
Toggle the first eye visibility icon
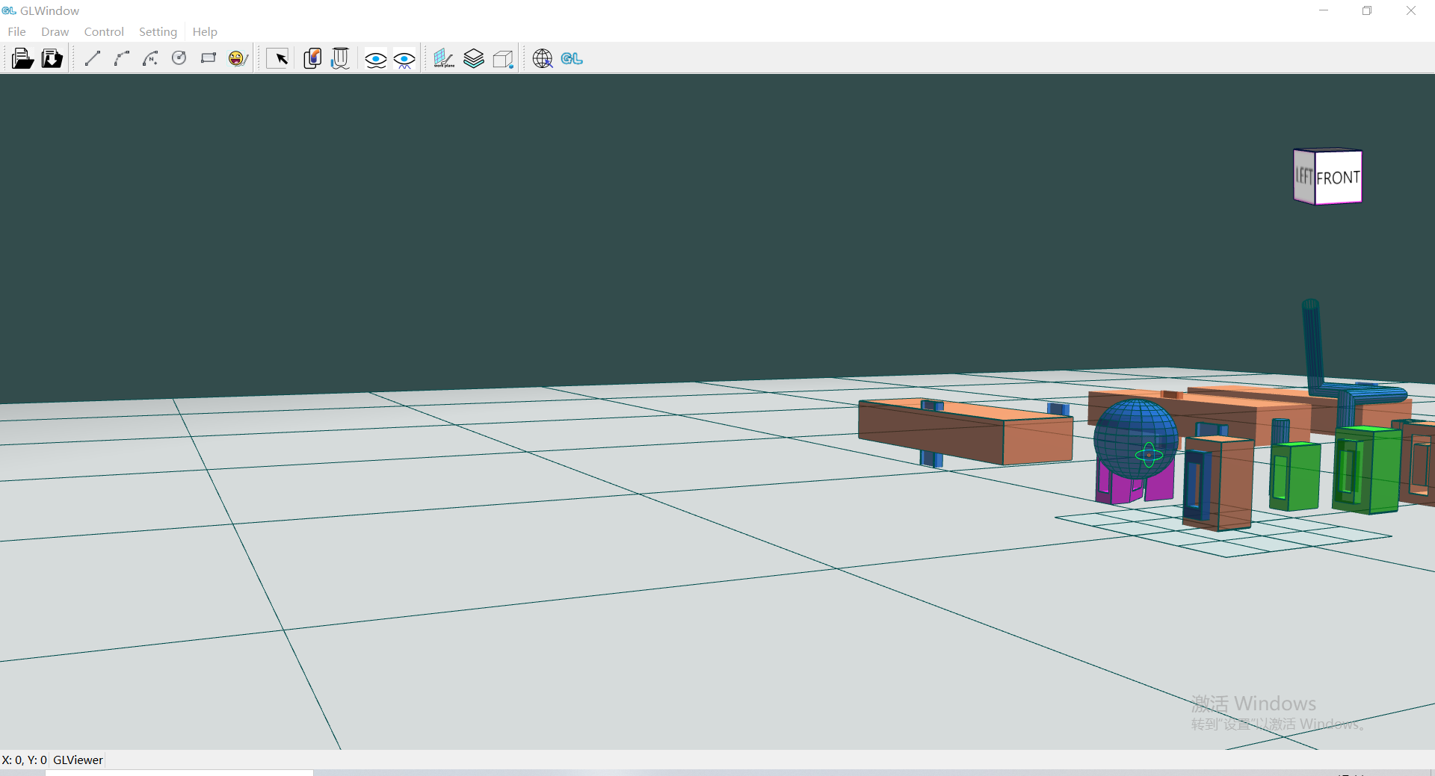375,59
